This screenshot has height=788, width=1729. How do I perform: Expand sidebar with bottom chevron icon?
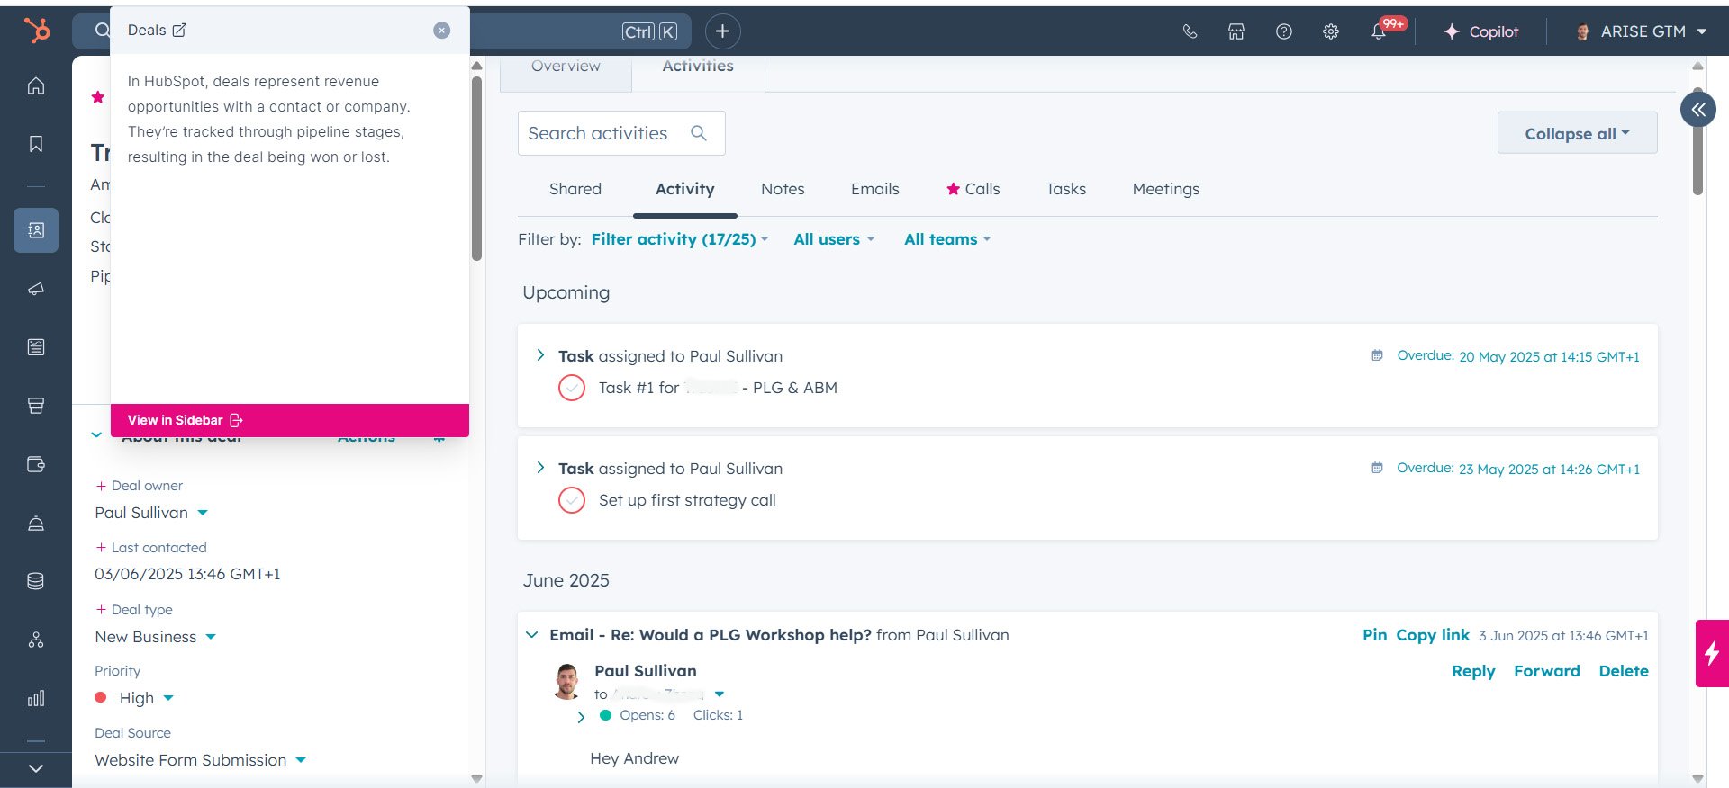pyautogui.click(x=36, y=768)
